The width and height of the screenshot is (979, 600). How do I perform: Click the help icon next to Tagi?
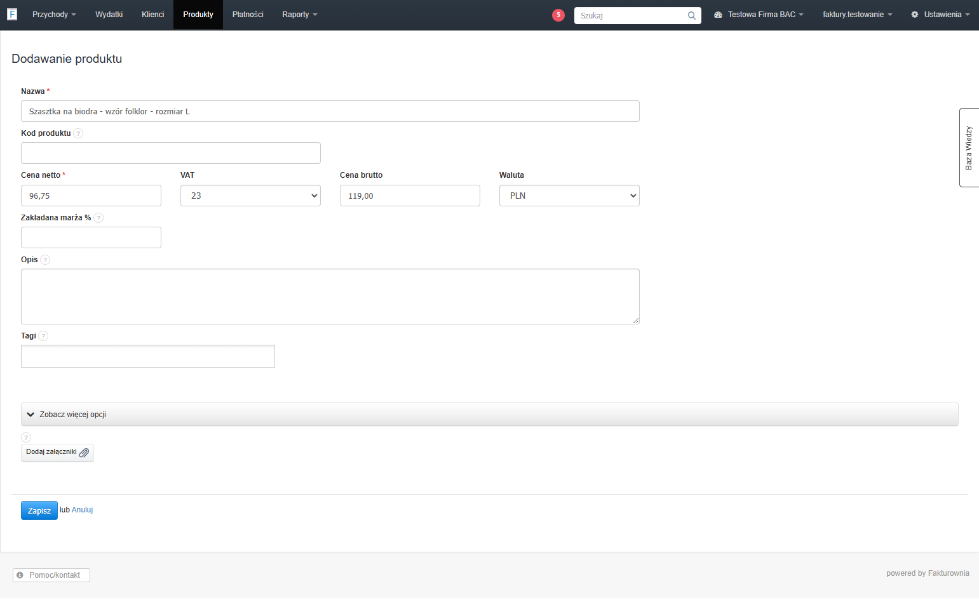(43, 336)
